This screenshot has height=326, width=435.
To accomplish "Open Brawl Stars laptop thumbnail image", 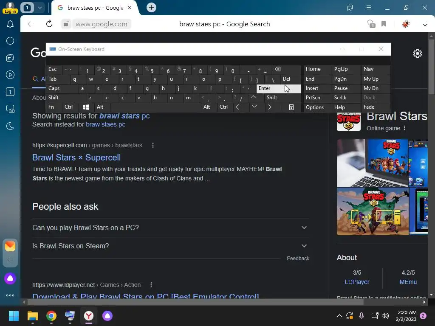I will 372,163.
